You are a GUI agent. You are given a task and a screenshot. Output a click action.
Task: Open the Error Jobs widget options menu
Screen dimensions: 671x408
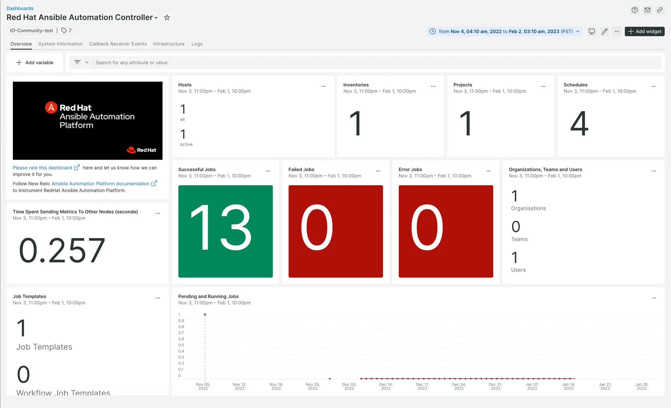click(x=489, y=170)
